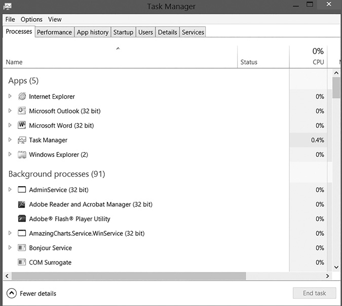This screenshot has height=306, width=342.
Task: Select the Bonjour Service row text
Action: coord(50,248)
